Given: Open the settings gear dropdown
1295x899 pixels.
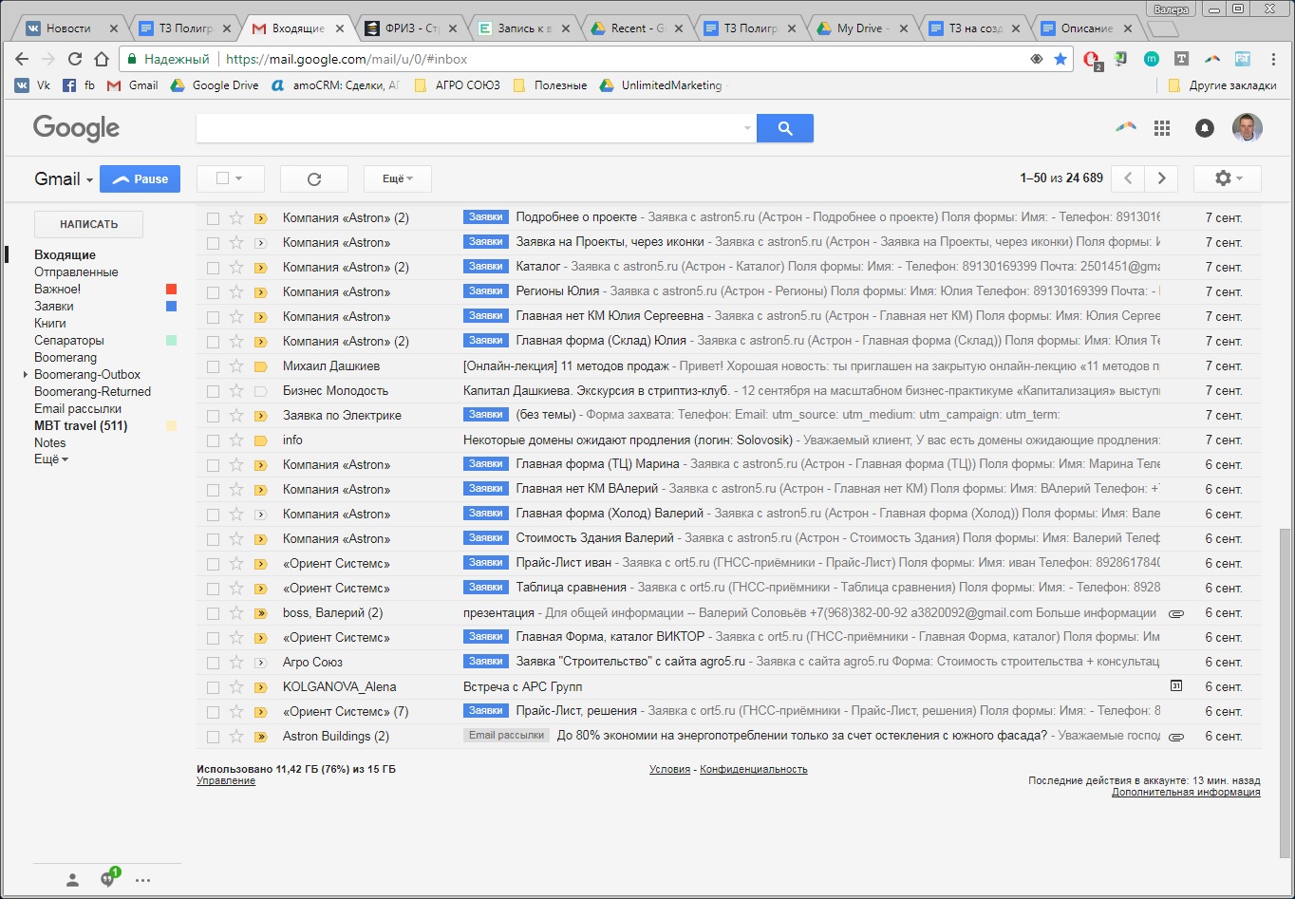Looking at the screenshot, I should click(x=1227, y=178).
